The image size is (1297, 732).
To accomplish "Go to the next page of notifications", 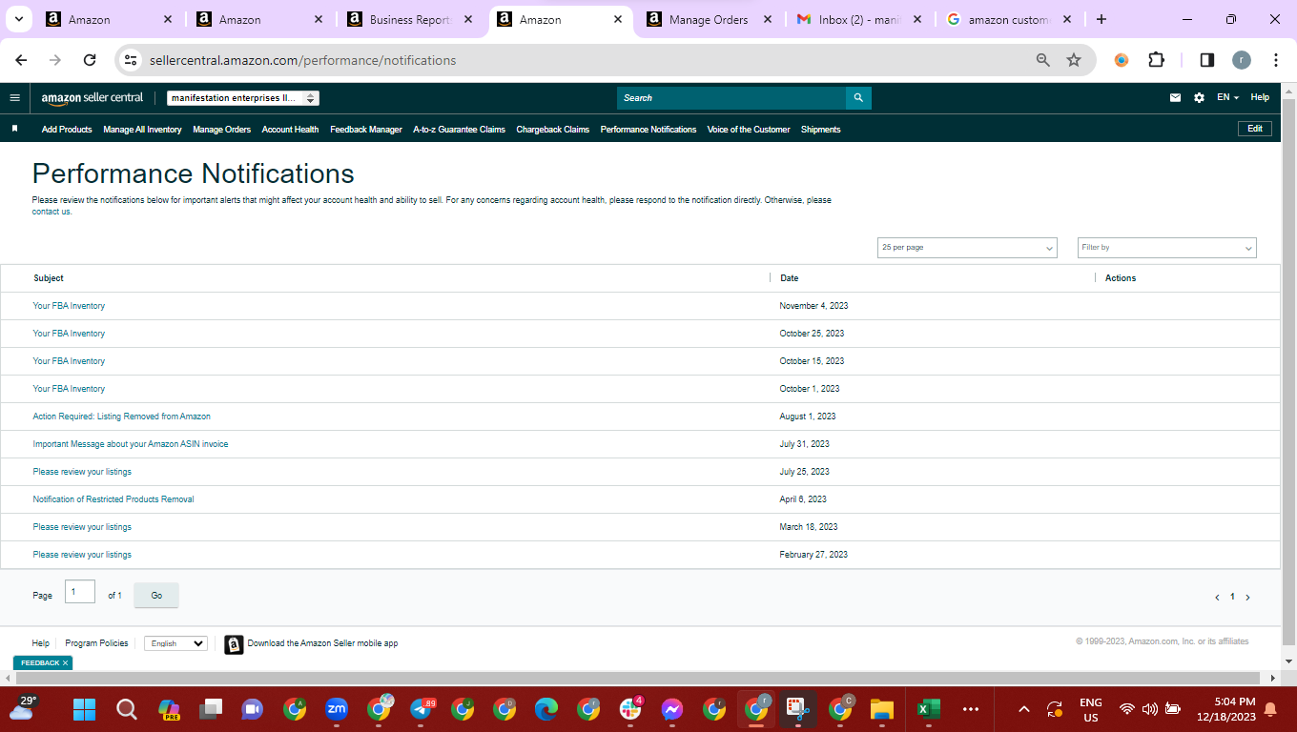I will click(1247, 598).
